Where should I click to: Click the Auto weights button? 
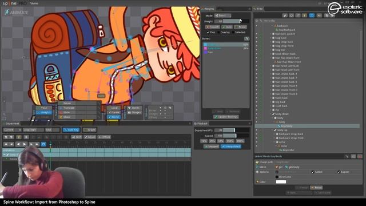227,27
